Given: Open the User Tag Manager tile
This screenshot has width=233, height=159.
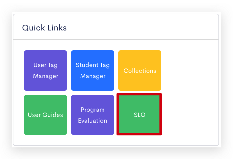Looking at the screenshot, I should click(x=45, y=71).
